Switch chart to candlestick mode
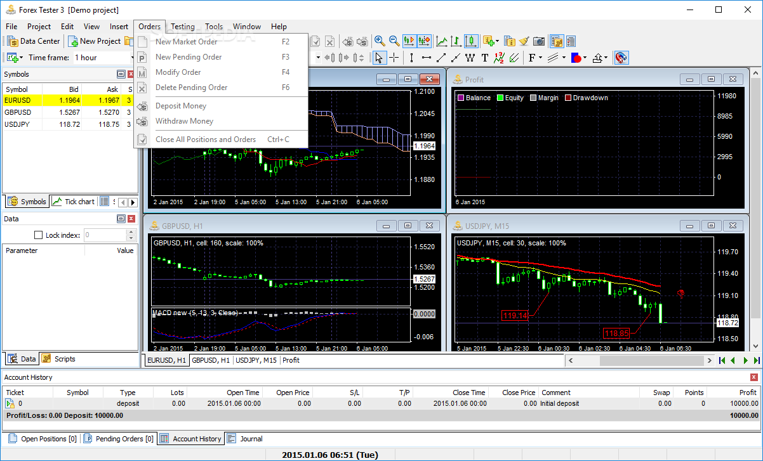Screen dimensions: 763x461 pyautogui.click(x=471, y=41)
